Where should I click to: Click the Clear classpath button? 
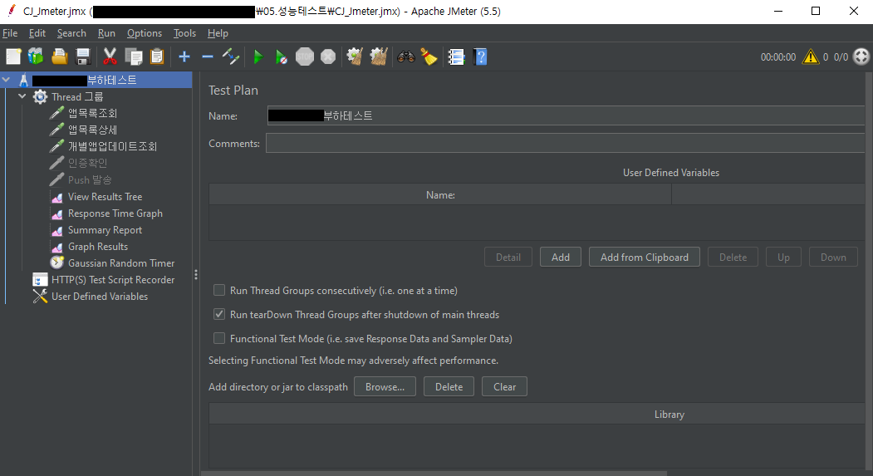click(x=504, y=387)
